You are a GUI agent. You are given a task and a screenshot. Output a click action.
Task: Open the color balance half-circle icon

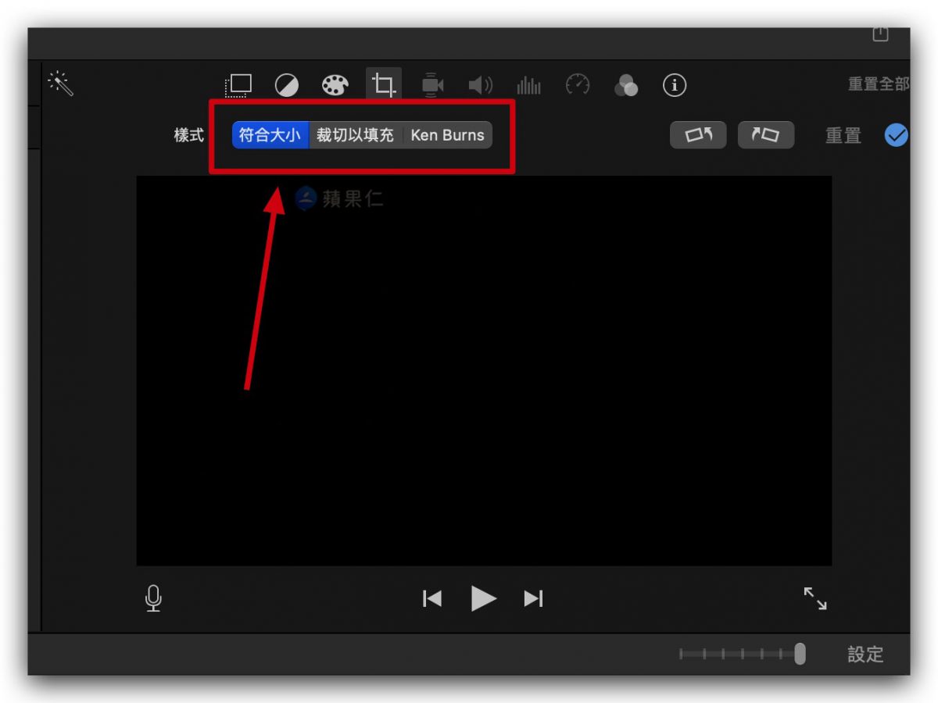point(287,84)
